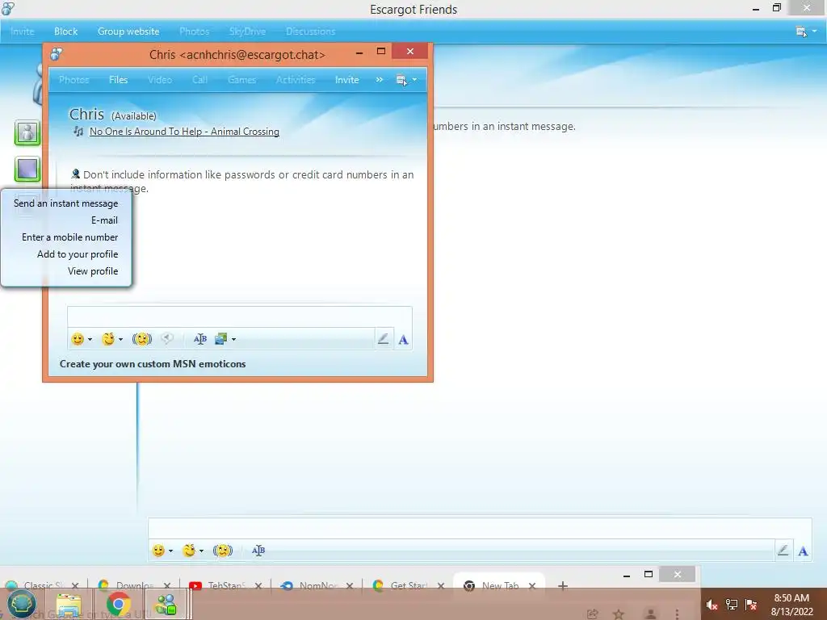Expand the emoticon dropdown arrow in Chris chat

(x=90, y=339)
